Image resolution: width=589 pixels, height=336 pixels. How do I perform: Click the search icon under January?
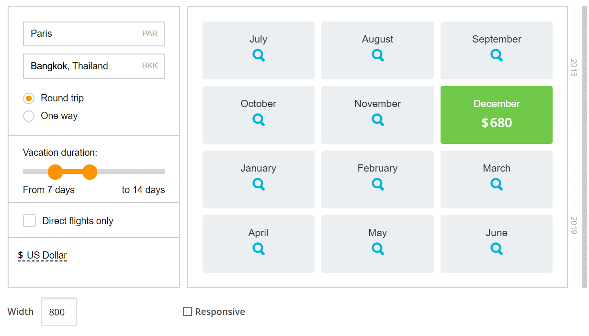click(259, 184)
